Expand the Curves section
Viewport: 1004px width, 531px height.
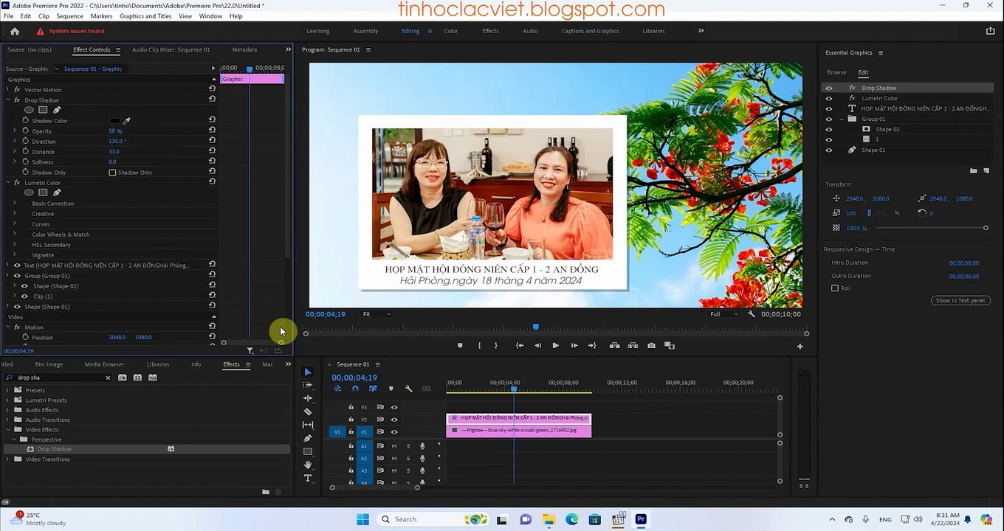(x=14, y=224)
